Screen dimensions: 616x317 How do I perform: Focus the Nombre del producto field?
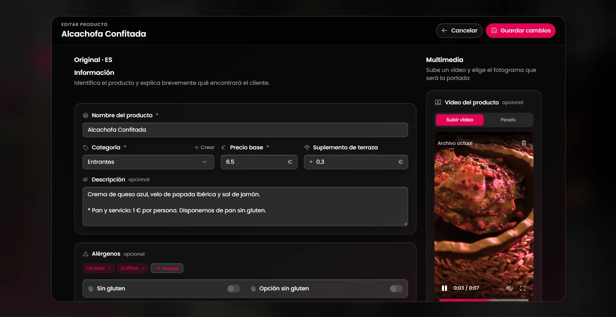point(245,130)
